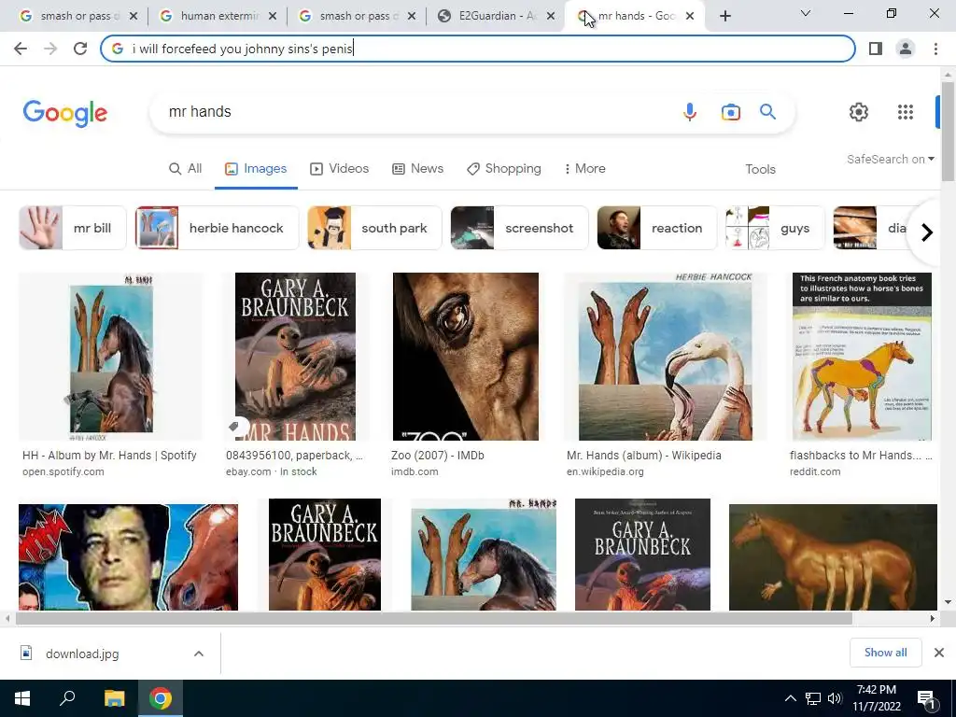Select the guys suggestion chip
Screen dimensions: 956x717
[775, 228]
